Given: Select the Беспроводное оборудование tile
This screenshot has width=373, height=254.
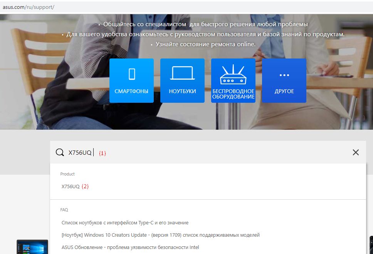Looking at the screenshot, I should pyautogui.click(x=234, y=80).
